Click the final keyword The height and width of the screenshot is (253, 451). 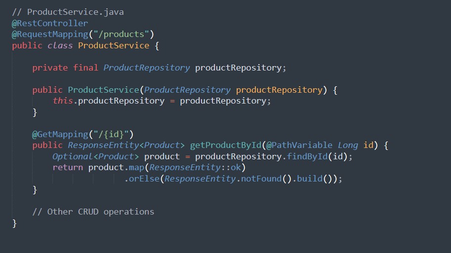(85, 68)
